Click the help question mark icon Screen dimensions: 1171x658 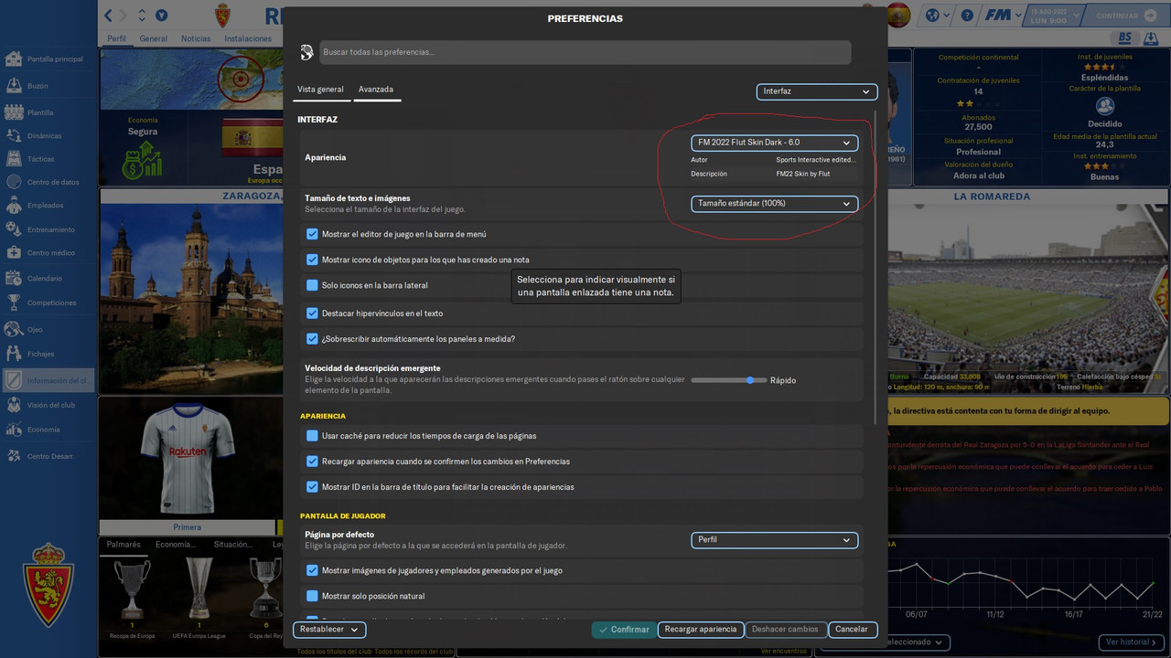(967, 16)
